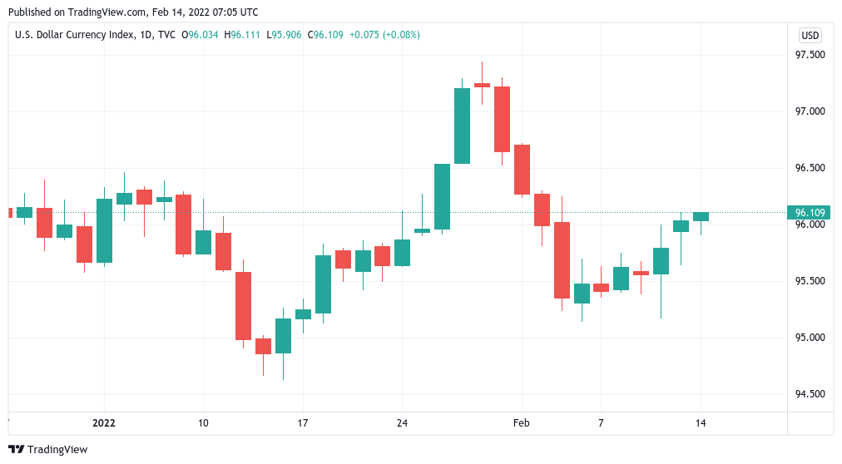842x464 pixels.
Task: Select the 24 date label on time axis
Action: pos(401,423)
